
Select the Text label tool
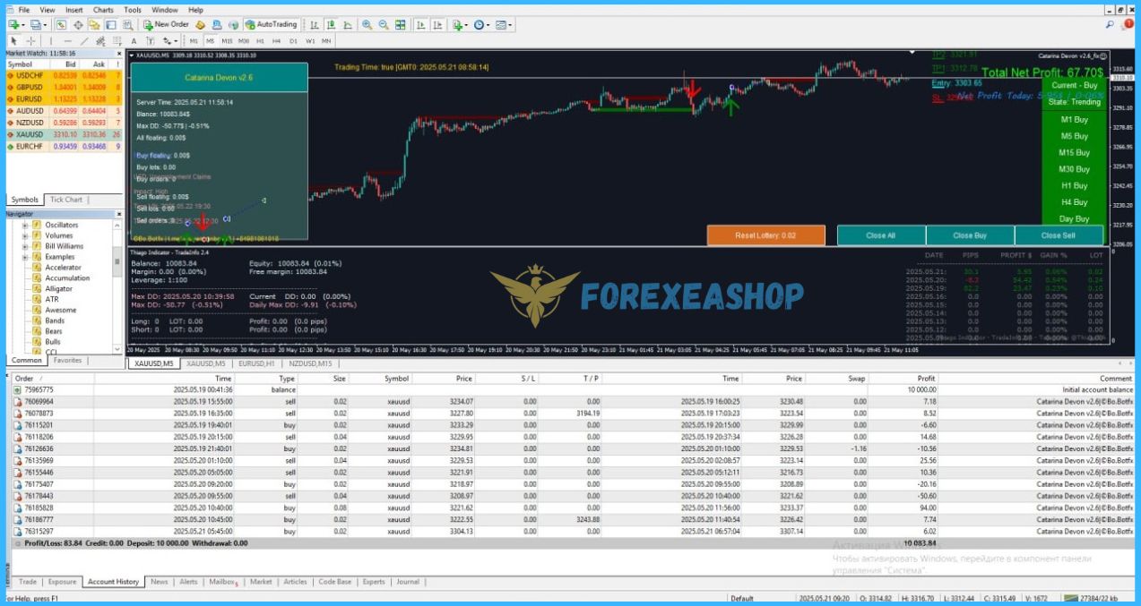tap(134, 41)
